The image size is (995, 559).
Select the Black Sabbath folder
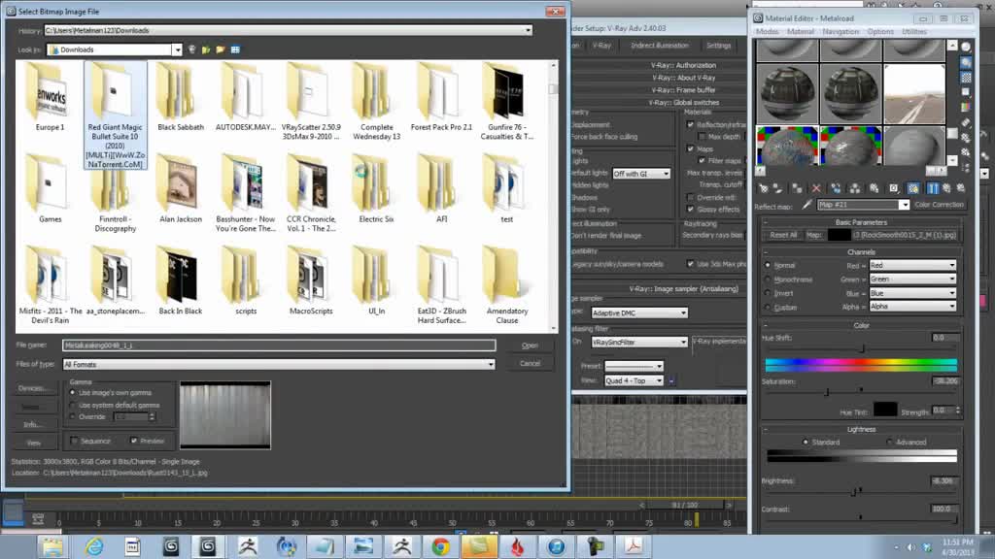point(181,97)
